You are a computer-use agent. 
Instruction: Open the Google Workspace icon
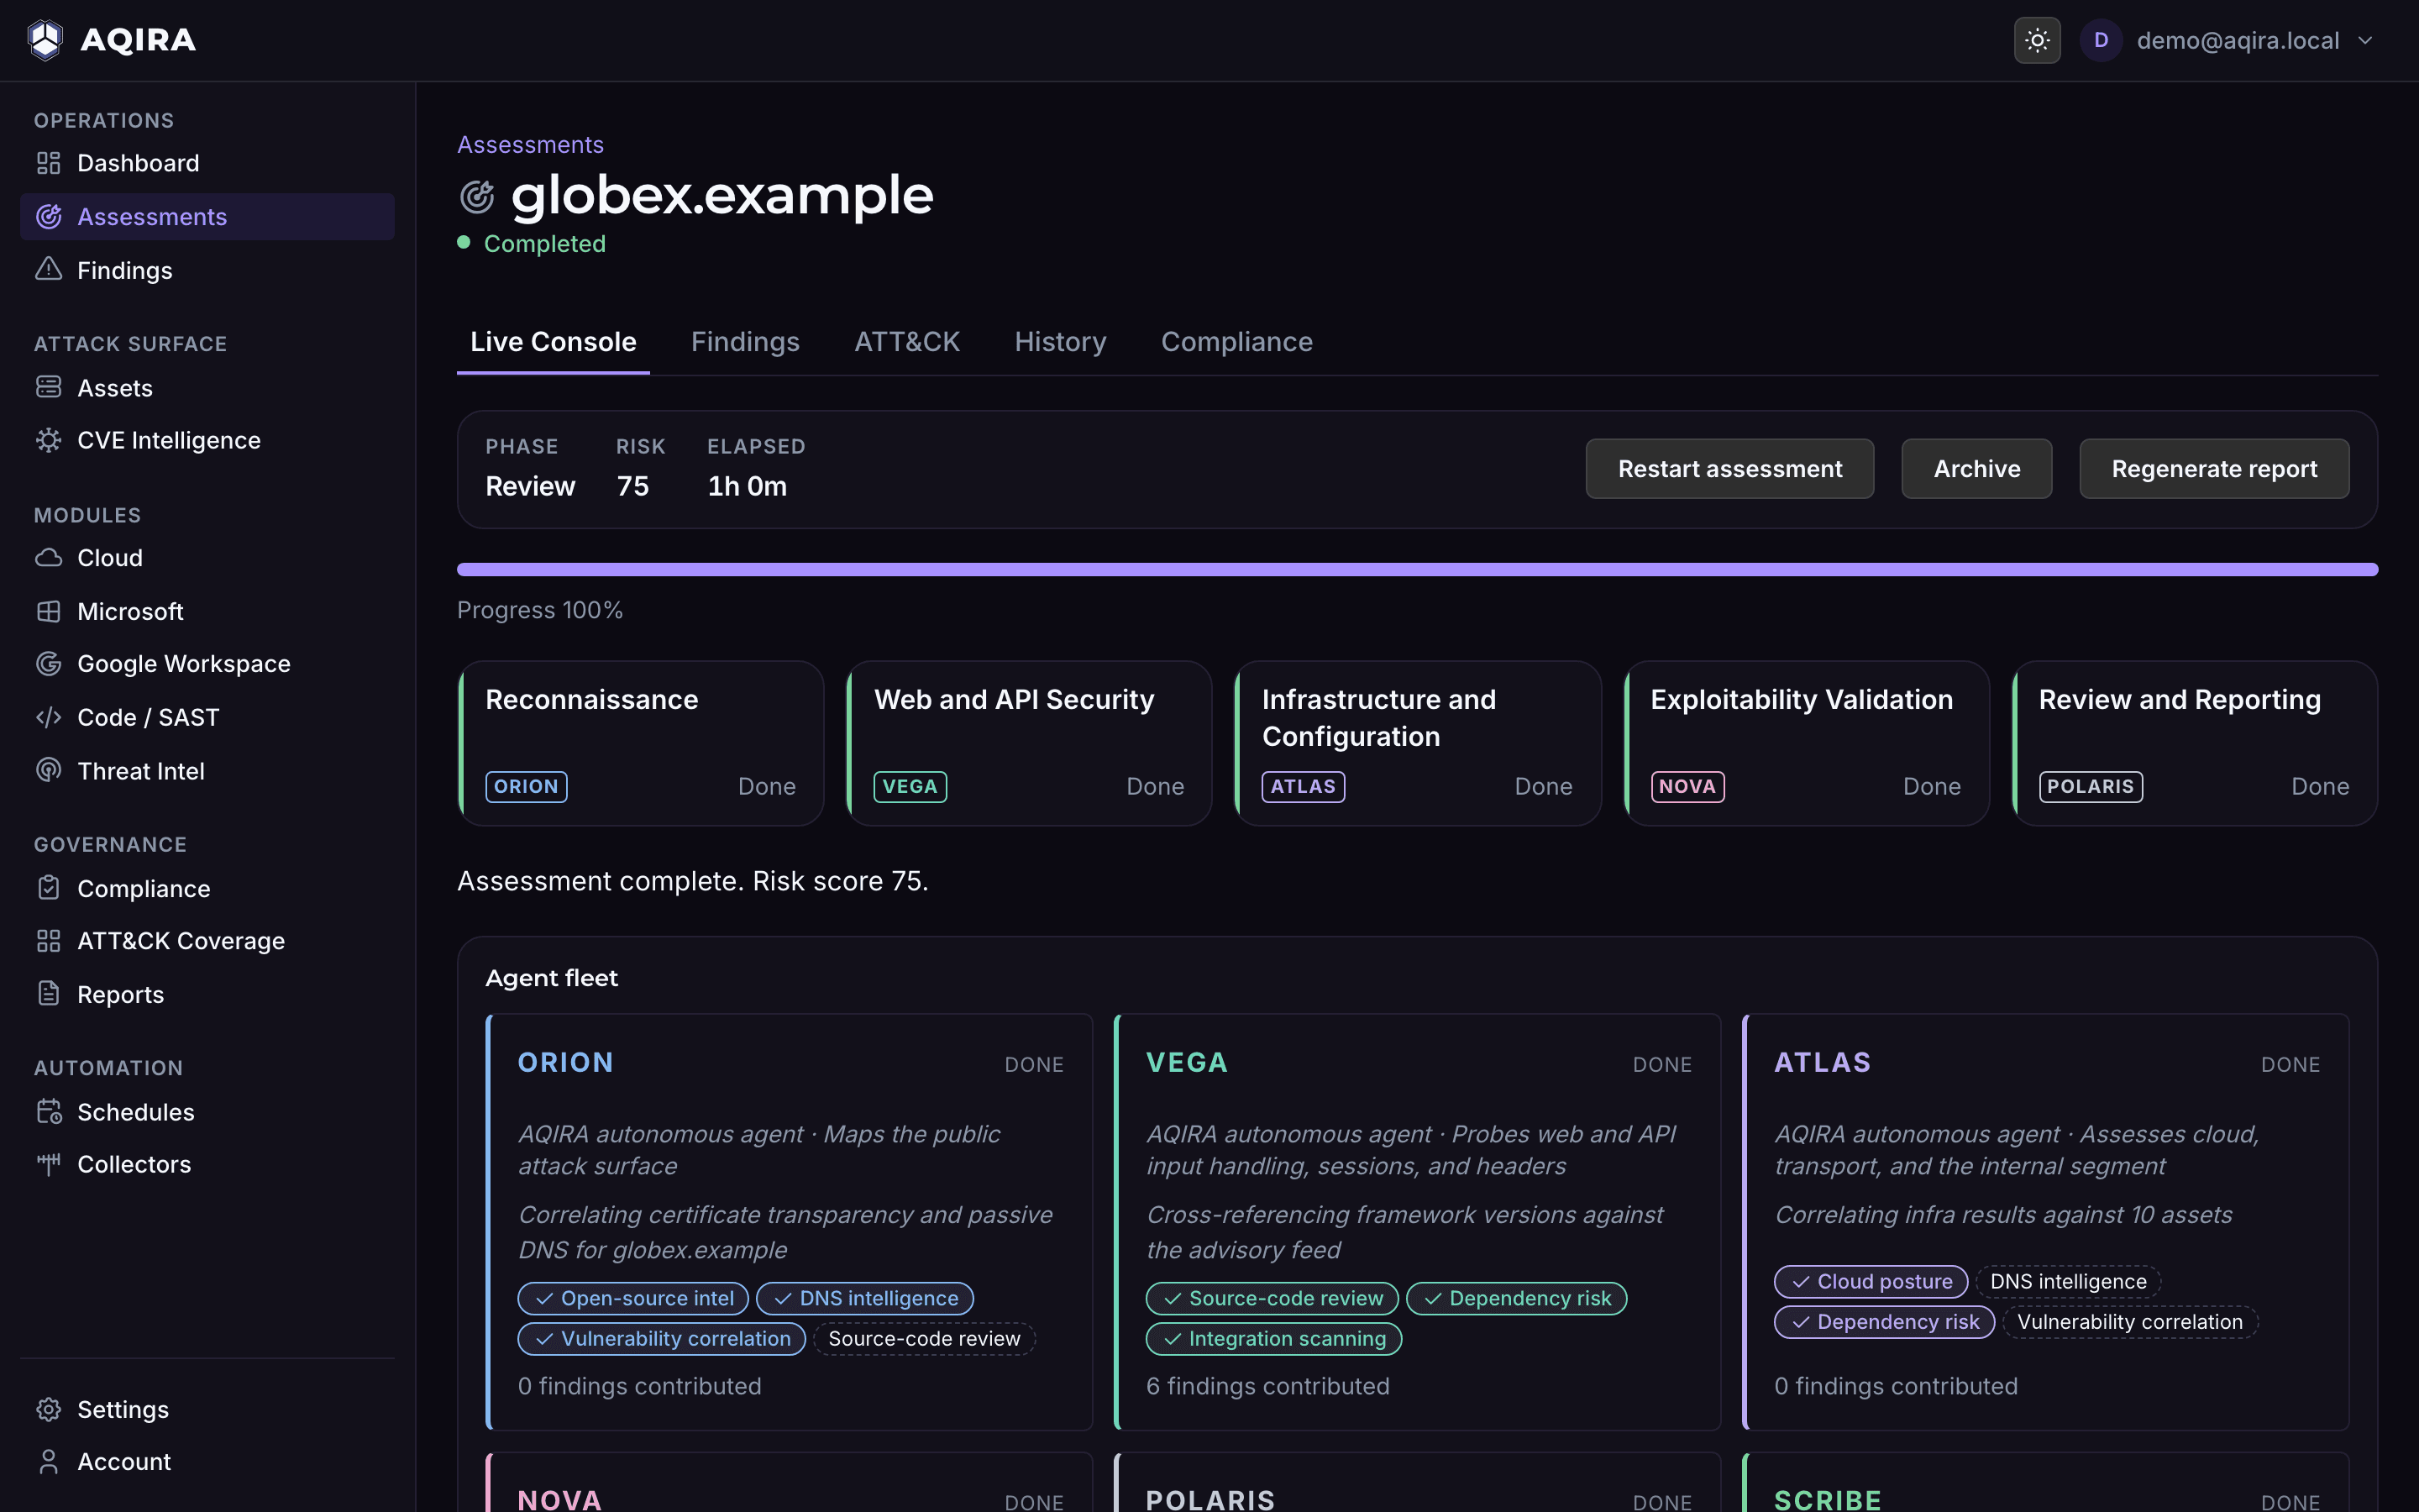48,663
